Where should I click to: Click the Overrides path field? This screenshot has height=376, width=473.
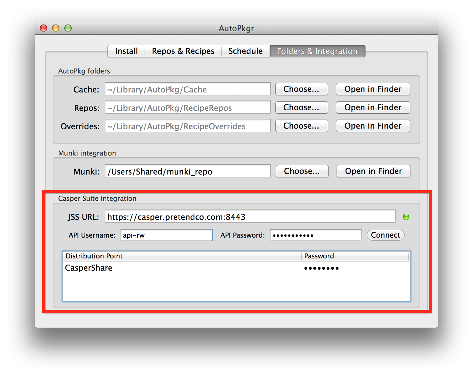click(188, 126)
